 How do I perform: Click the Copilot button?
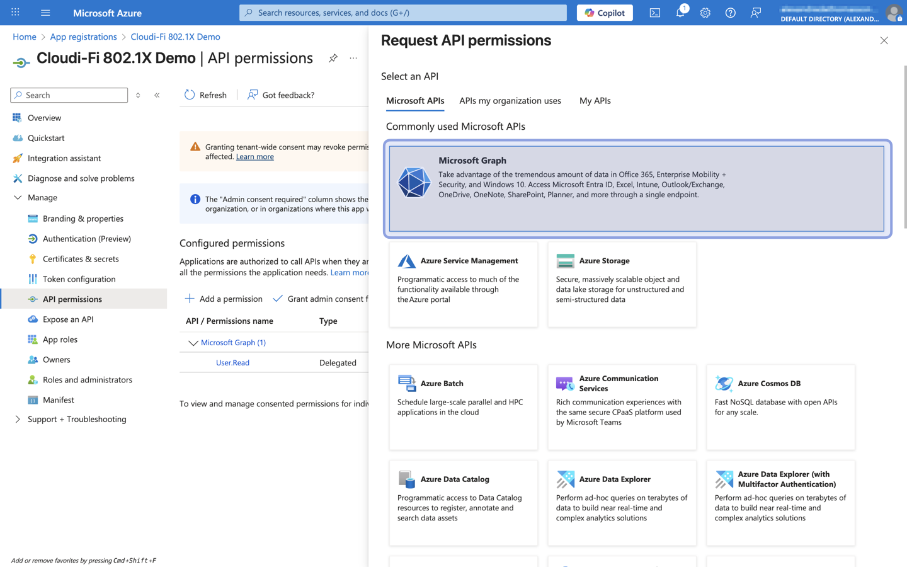(605, 13)
